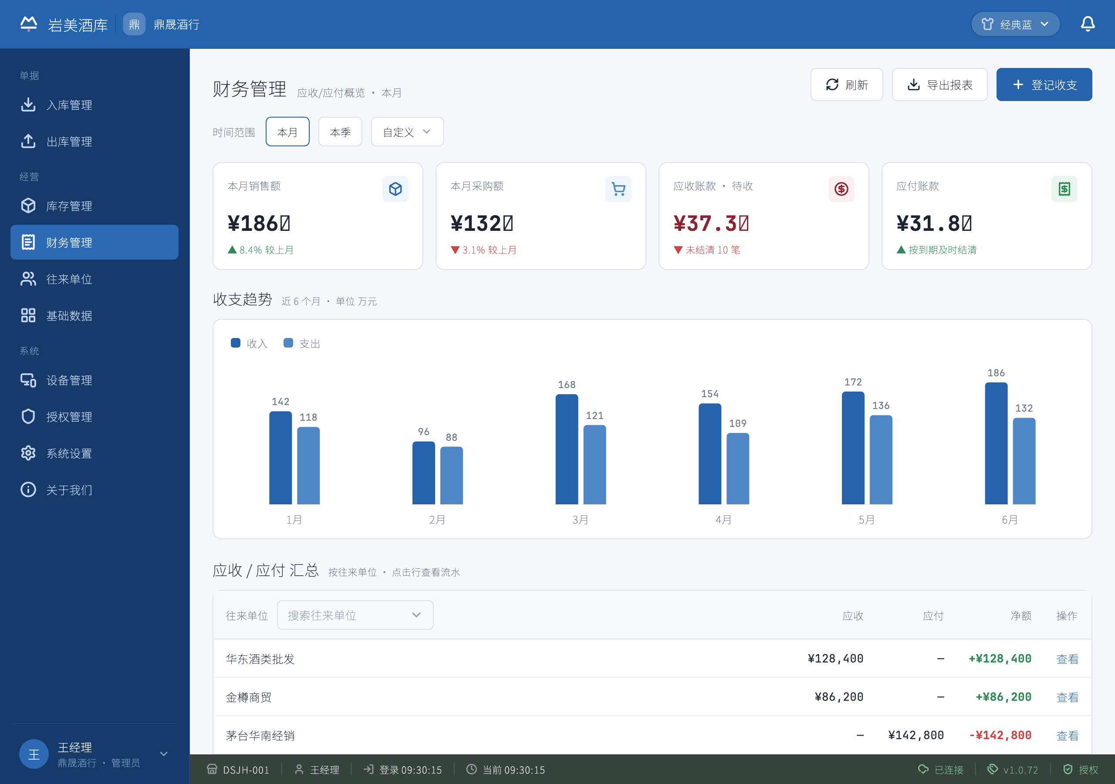
Task: Open 基础数据 in the sidebar
Action: coord(94,316)
